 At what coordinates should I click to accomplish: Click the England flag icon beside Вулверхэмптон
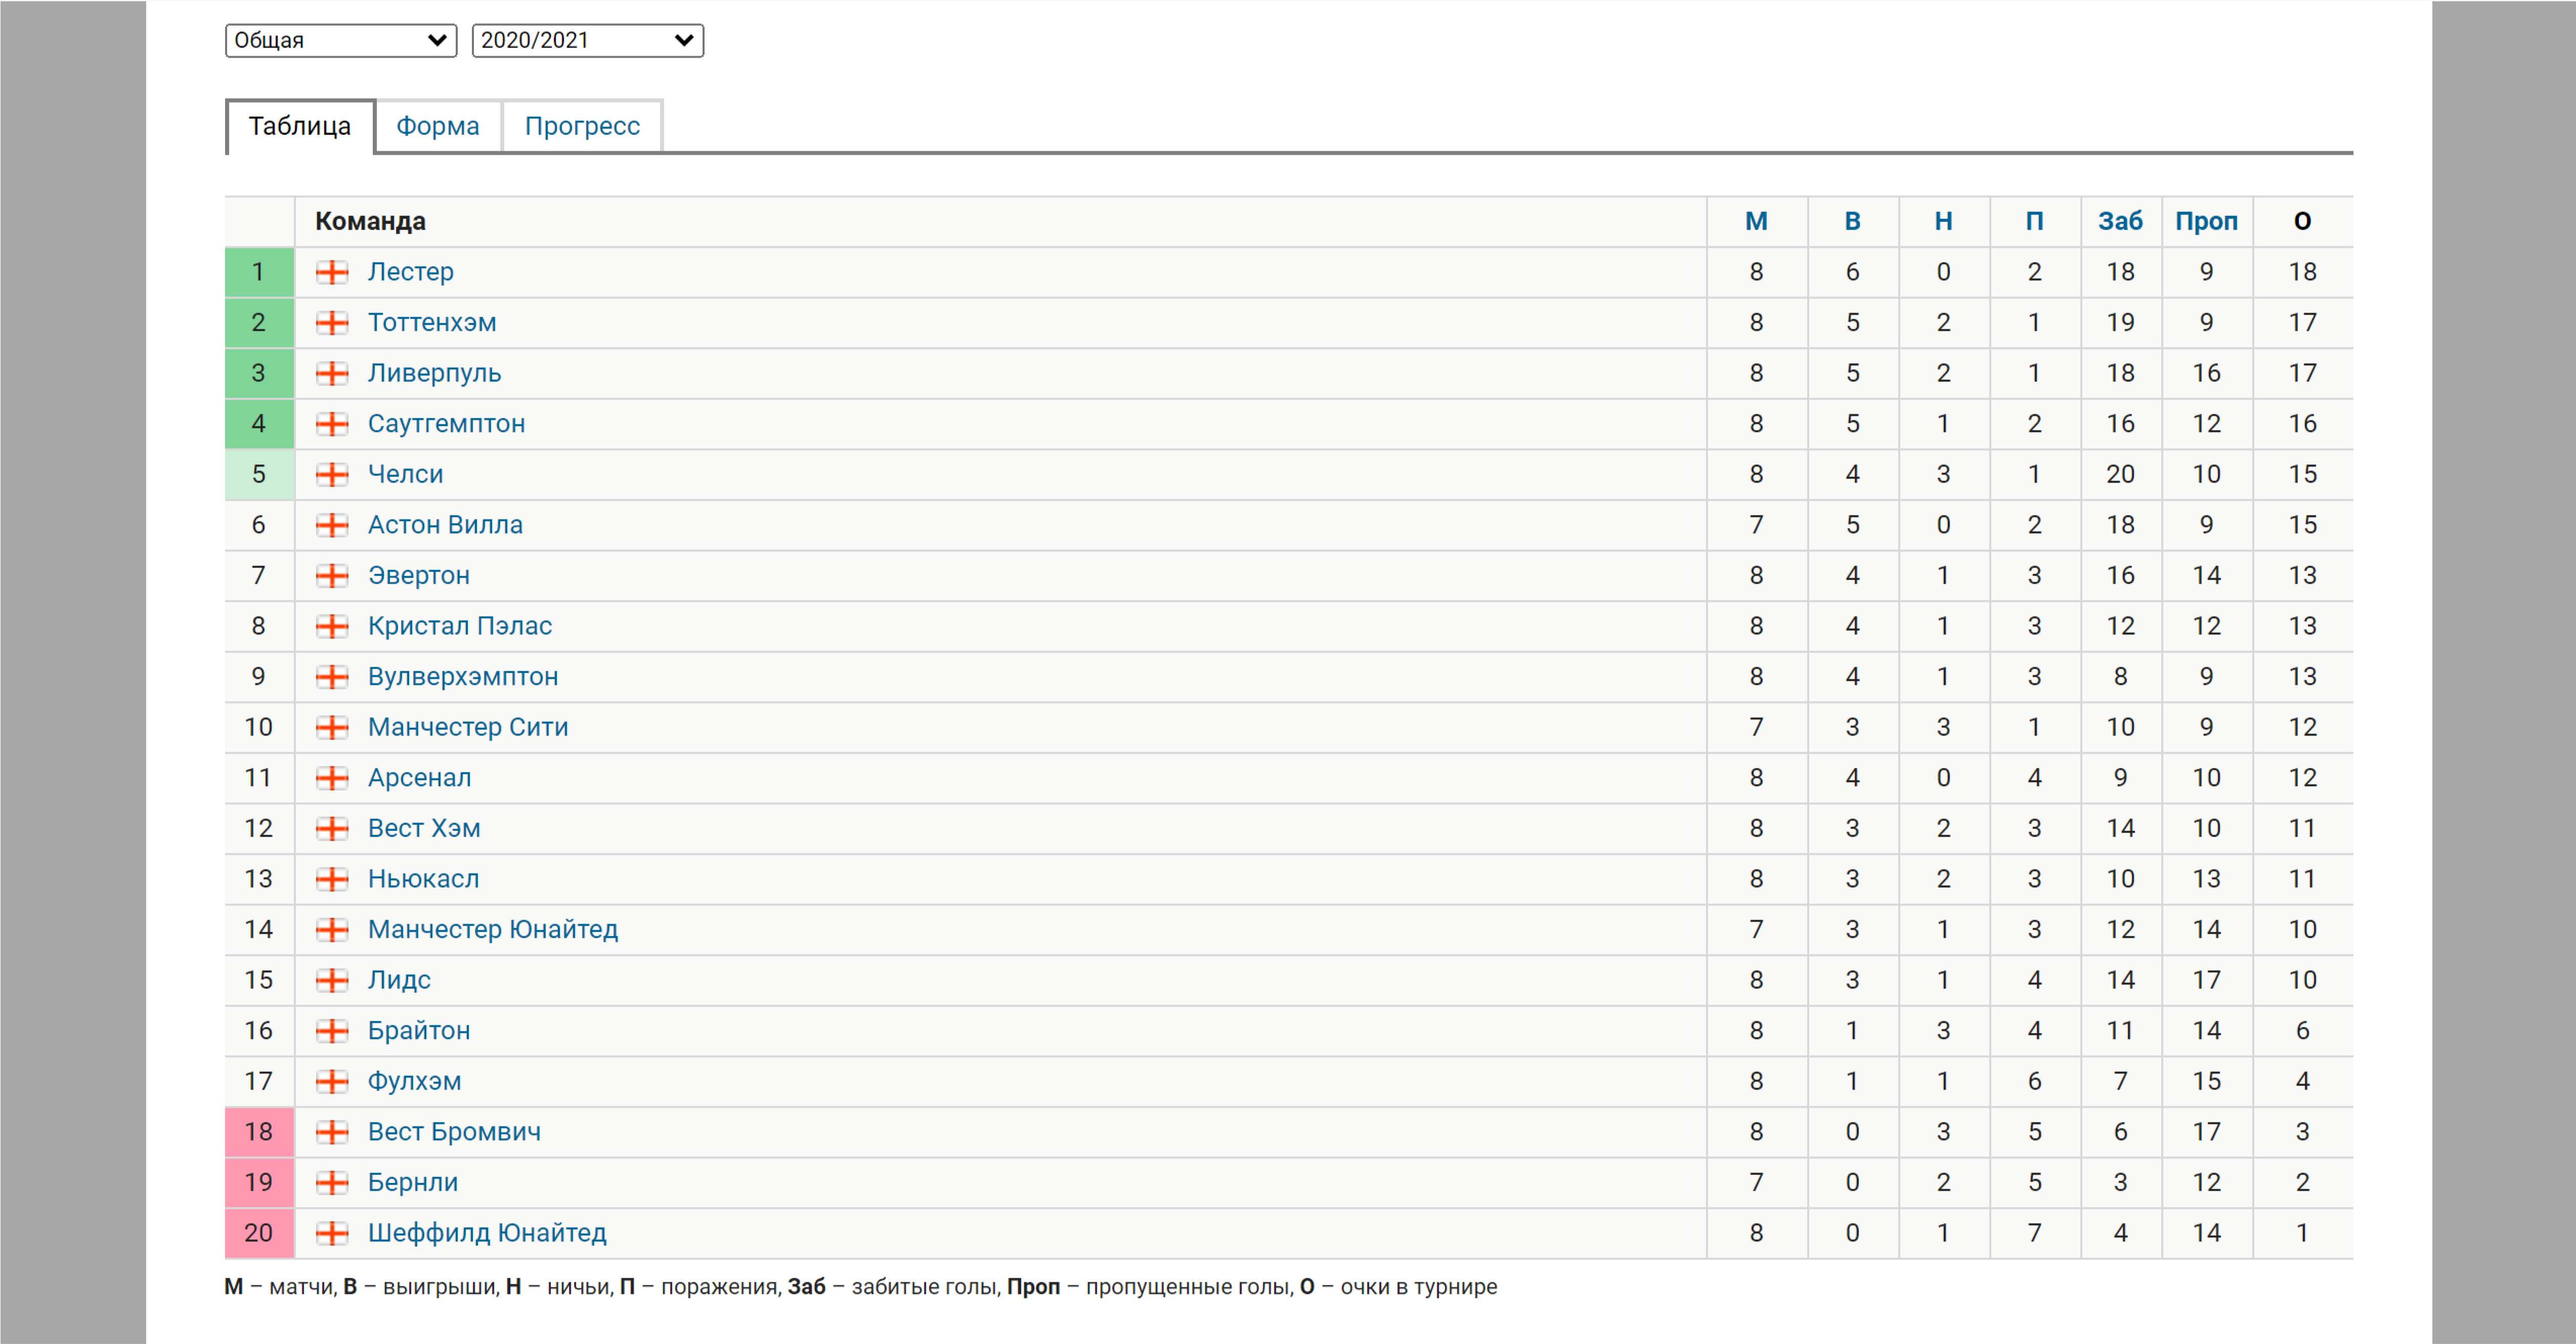(x=332, y=677)
